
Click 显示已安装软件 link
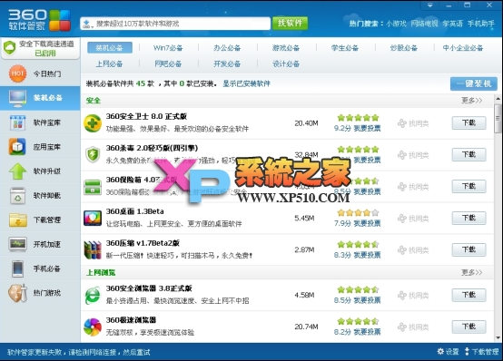(x=246, y=83)
